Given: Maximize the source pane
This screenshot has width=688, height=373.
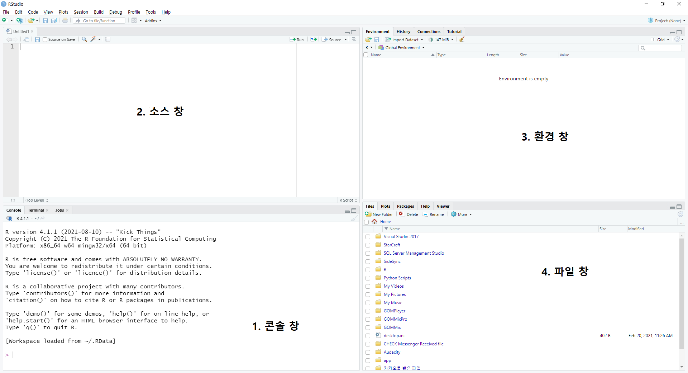Looking at the screenshot, I should pyautogui.click(x=354, y=32).
